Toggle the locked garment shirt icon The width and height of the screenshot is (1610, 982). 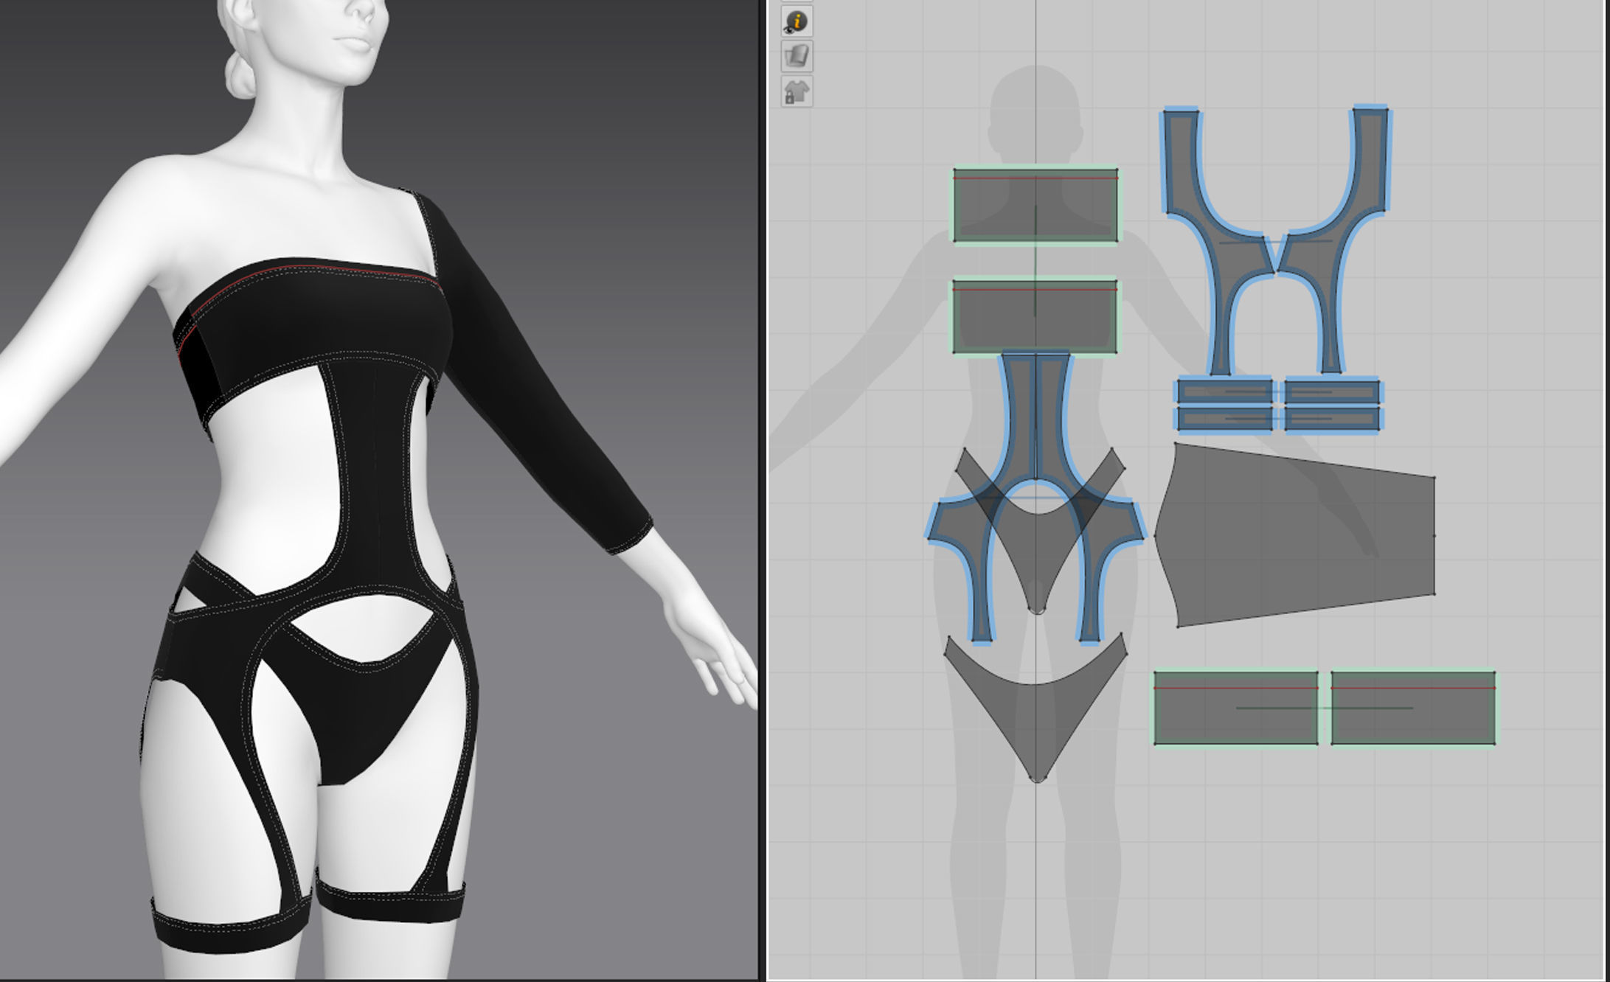(797, 91)
